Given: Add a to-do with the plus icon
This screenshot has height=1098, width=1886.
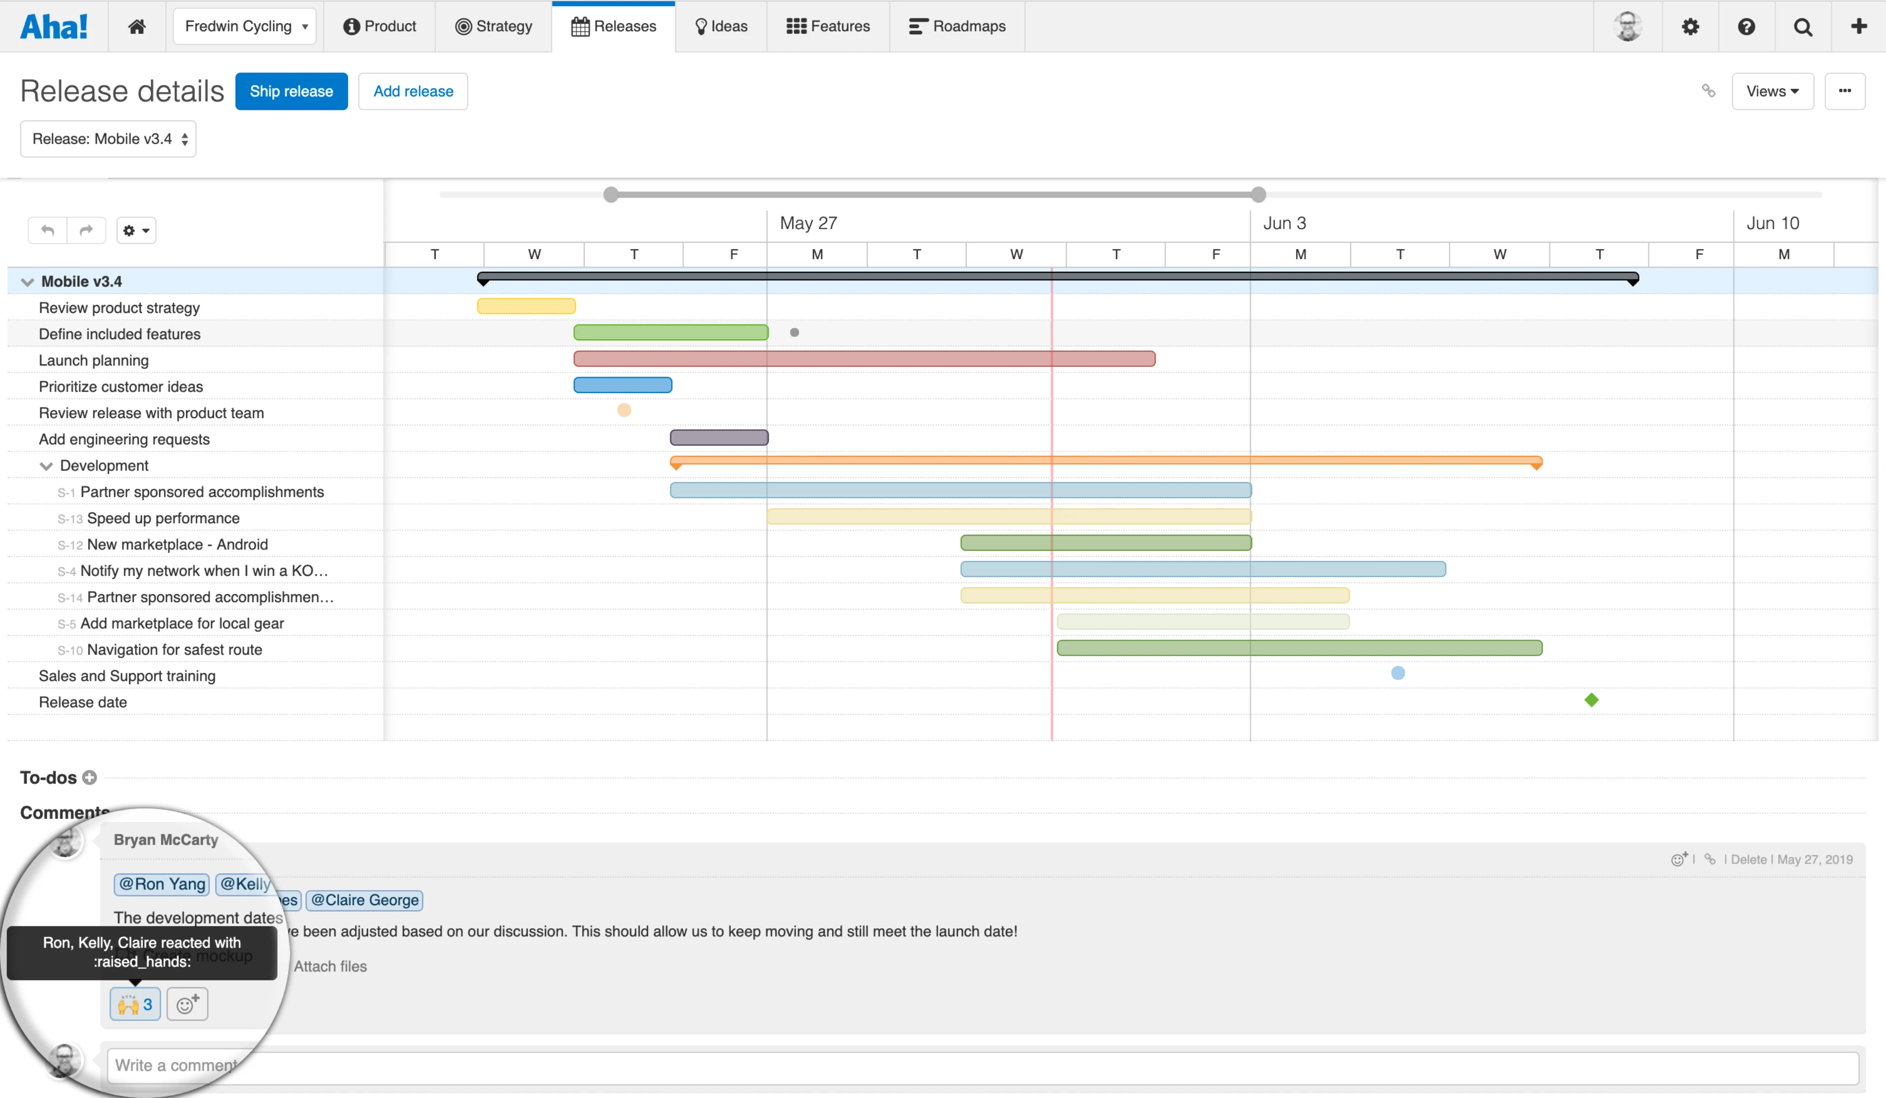Looking at the screenshot, I should pos(90,777).
